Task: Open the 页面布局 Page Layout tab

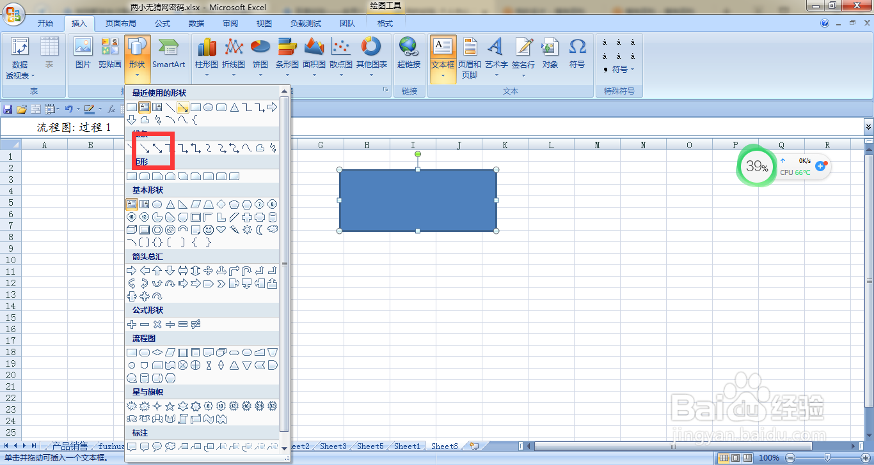Action: coord(121,24)
